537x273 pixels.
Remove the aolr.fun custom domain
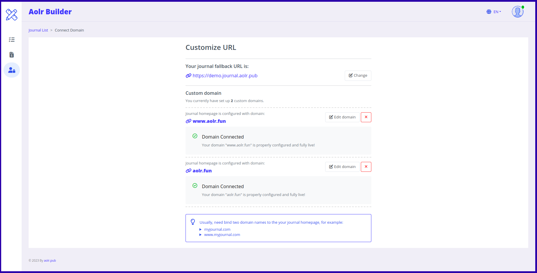click(366, 167)
